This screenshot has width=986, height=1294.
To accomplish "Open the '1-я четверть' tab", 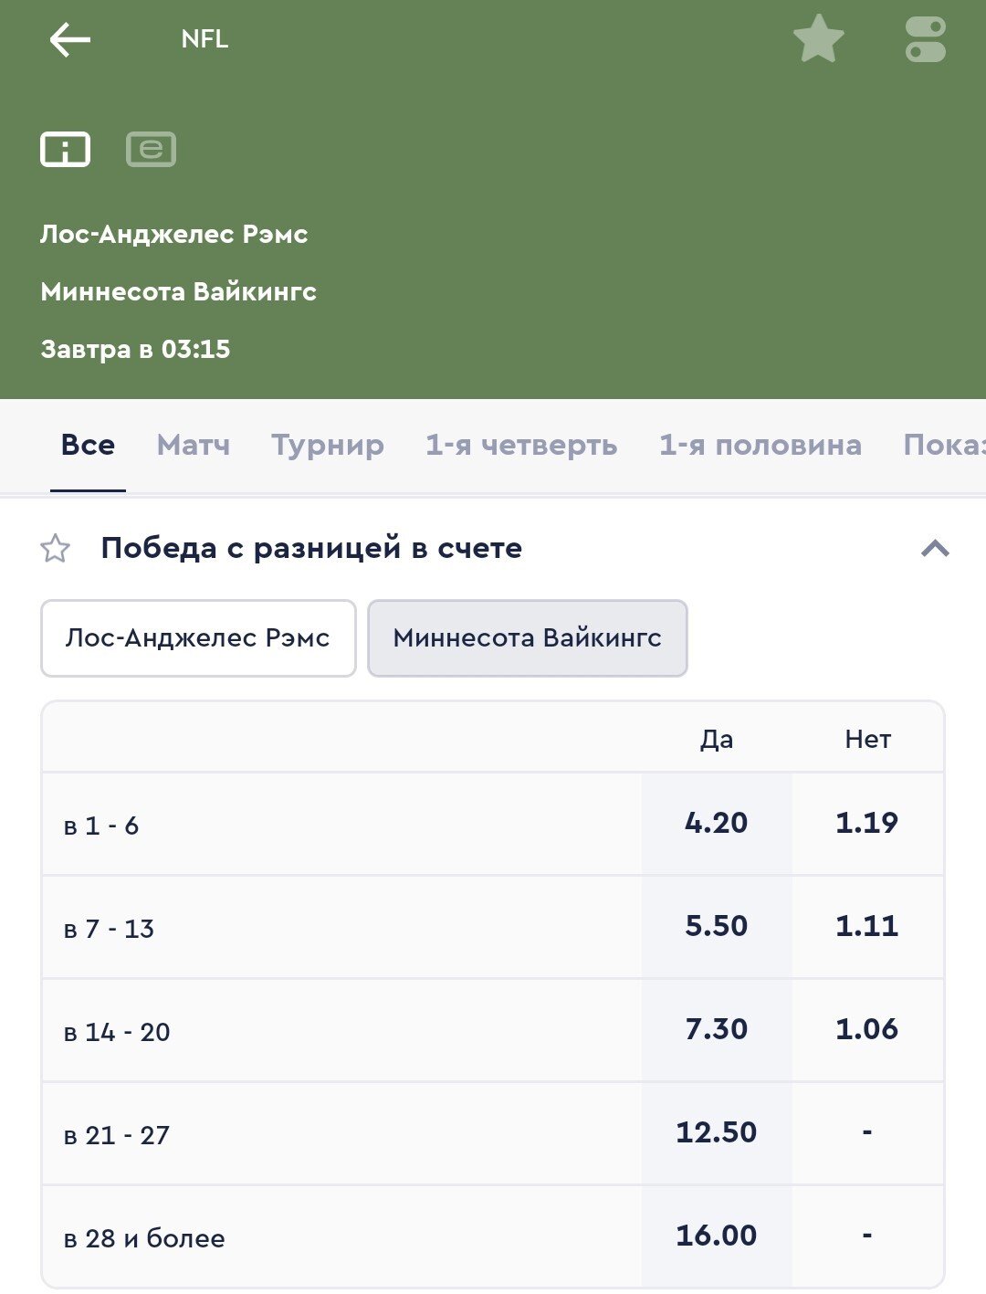I will click(521, 446).
